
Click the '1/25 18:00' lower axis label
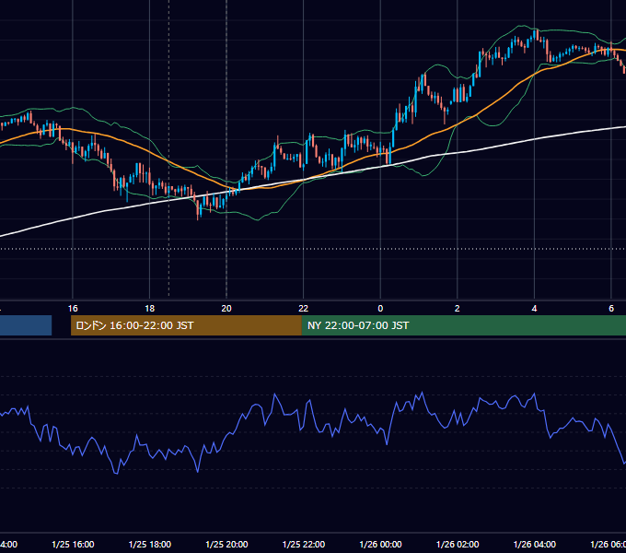tap(150, 544)
